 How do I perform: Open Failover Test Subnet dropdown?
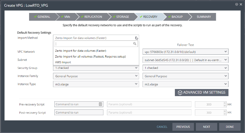186,60
